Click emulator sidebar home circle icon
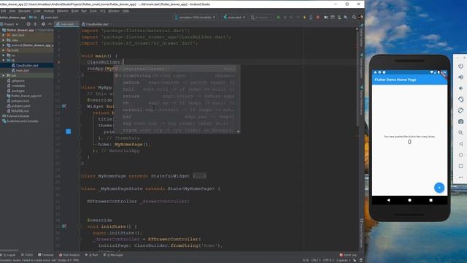467x263 pixels. pyautogui.click(x=460, y=155)
